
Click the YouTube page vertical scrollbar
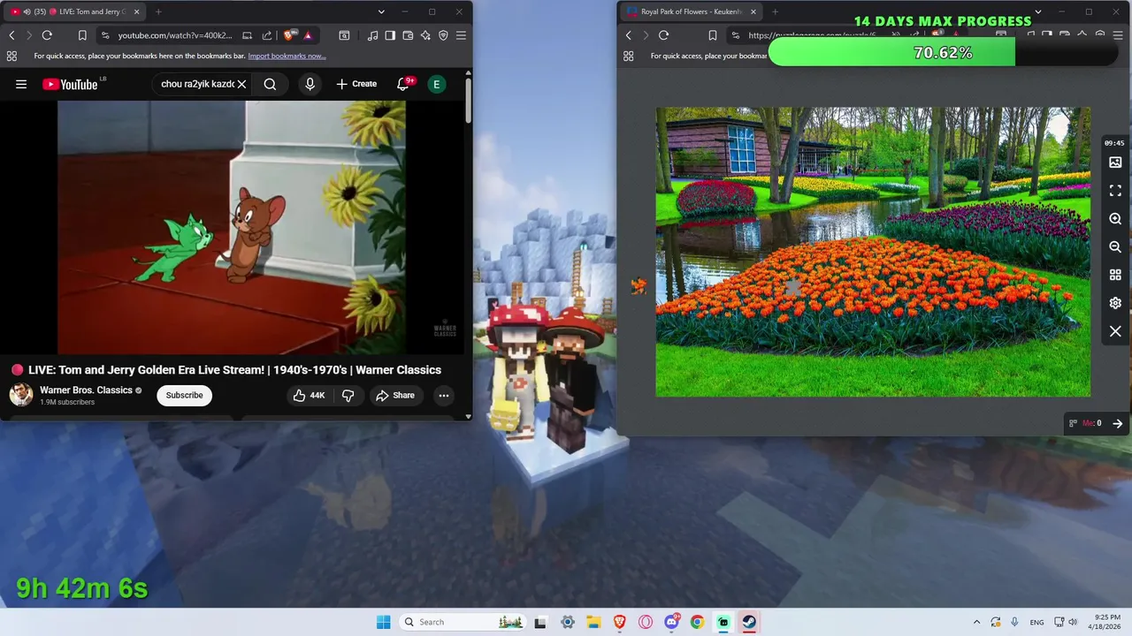click(x=468, y=102)
